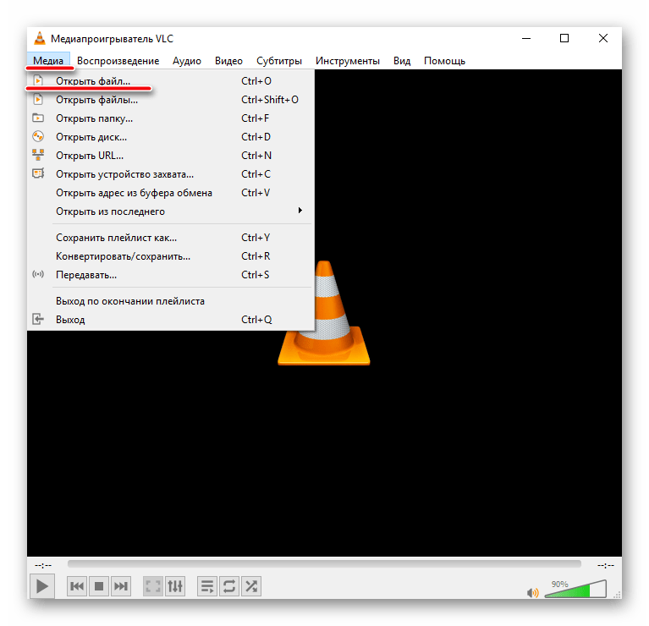Click elapsed time label left of seek bar
This screenshot has height=626, width=649.
coord(43,565)
